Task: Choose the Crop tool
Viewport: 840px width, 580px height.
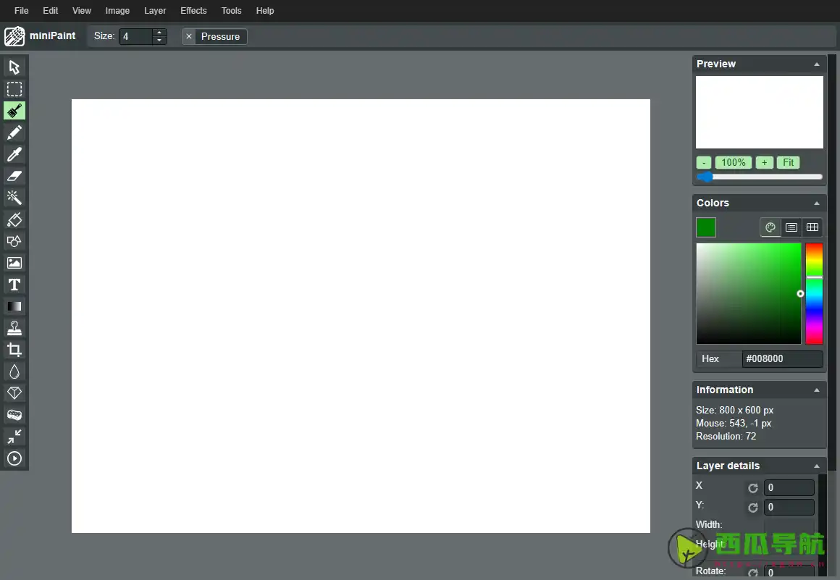Action: click(x=14, y=350)
